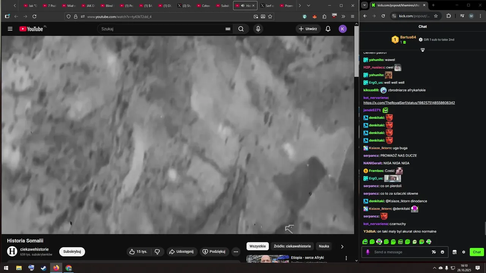Open Chrome extensions puzzle icon
This screenshot has height=273, width=486.
coord(448,16)
